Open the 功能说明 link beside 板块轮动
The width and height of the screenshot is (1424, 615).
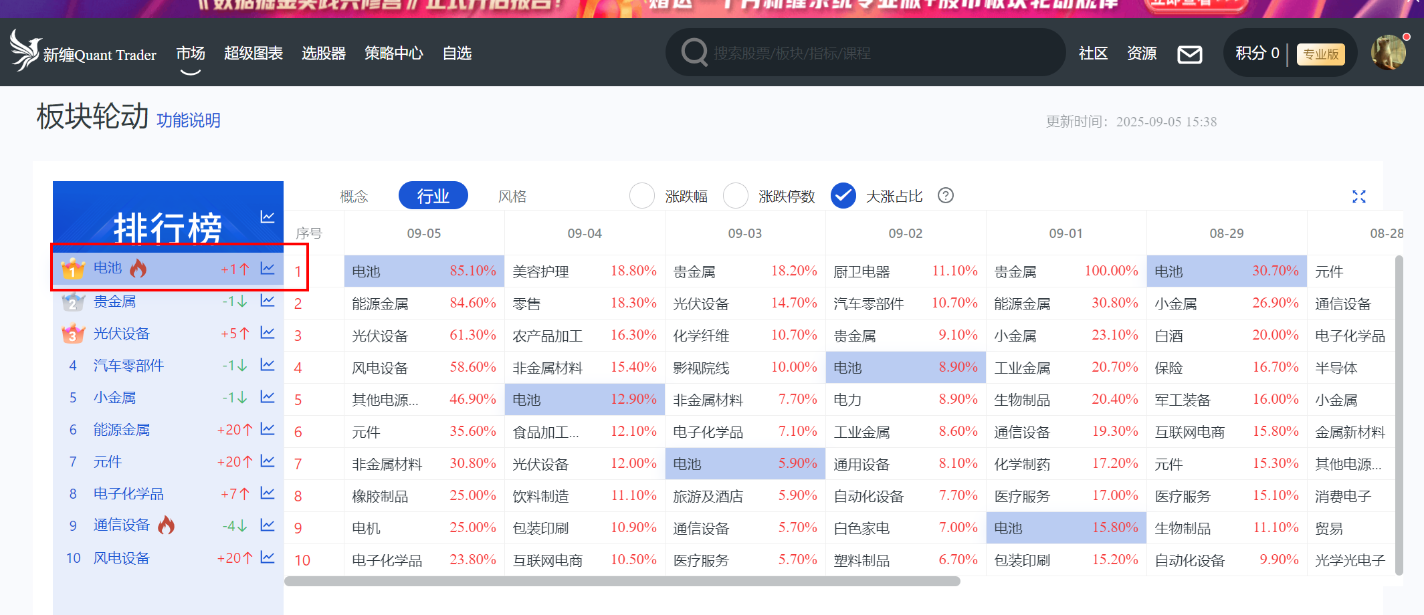188,120
